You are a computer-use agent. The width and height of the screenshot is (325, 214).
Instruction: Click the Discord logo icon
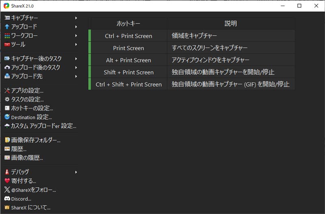7,199
